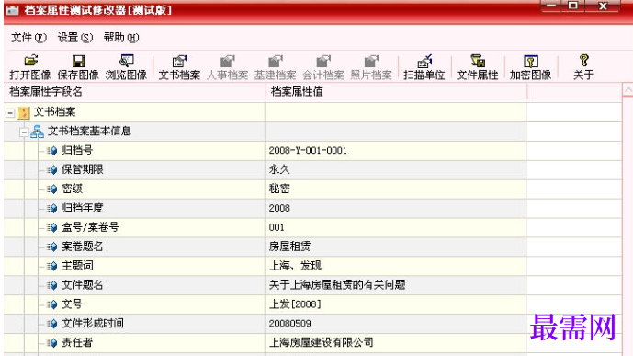The height and width of the screenshot is (356, 633).
Task: Click the field icon beside 归档号
Action: pyautogui.click(x=51, y=151)
